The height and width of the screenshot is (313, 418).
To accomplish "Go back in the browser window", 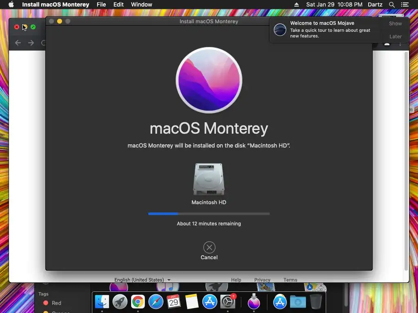I will coord(18,42).
